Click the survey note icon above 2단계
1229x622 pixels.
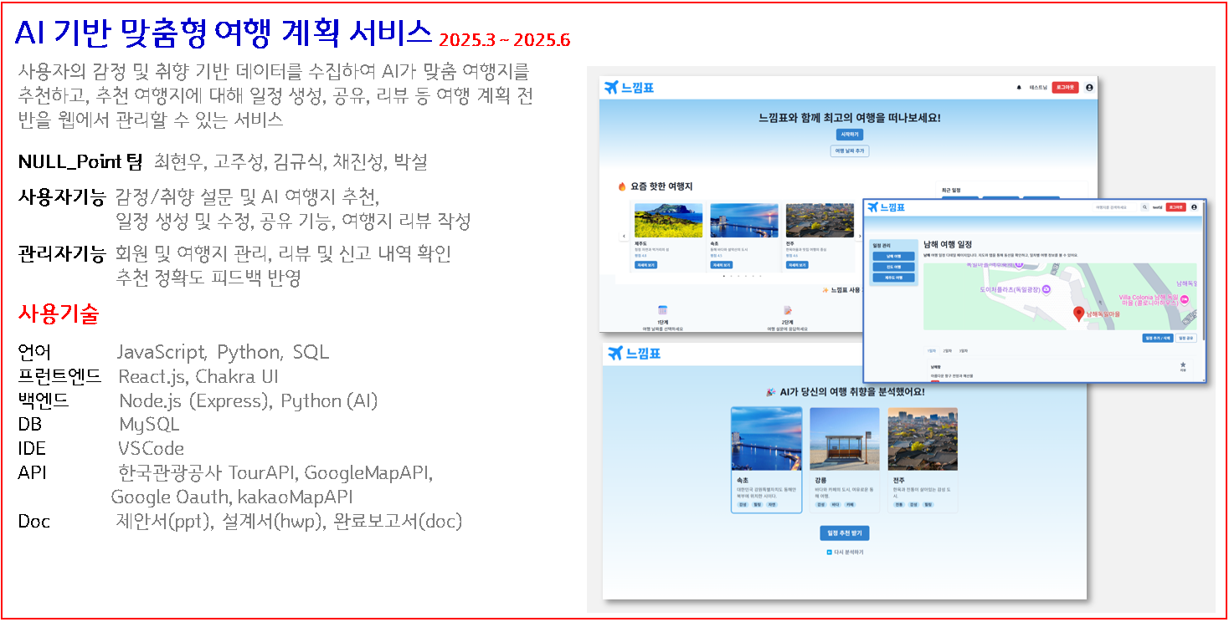coord(787,310)
